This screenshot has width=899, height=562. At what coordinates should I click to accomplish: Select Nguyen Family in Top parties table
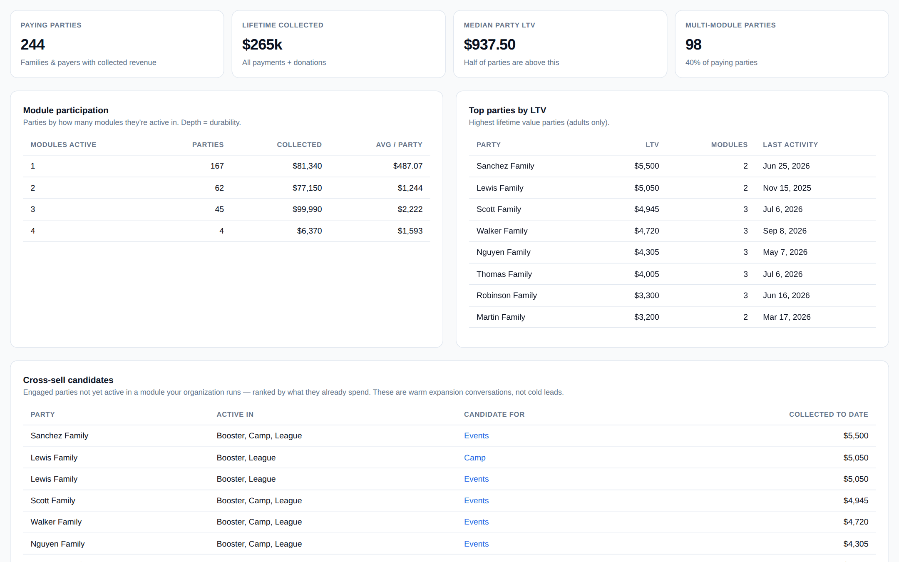[504, 252]
